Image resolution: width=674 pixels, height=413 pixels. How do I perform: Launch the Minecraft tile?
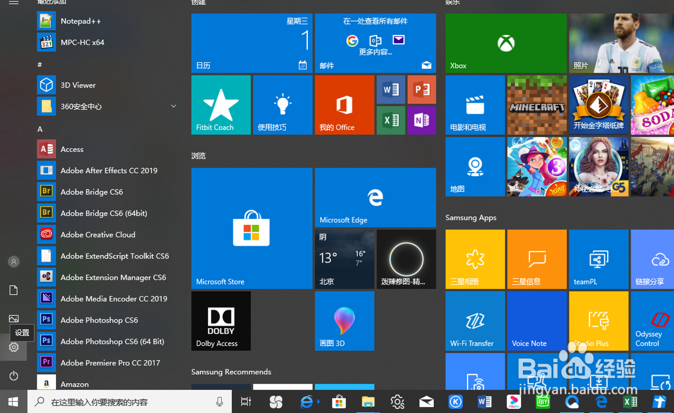(x=537, y=105)
